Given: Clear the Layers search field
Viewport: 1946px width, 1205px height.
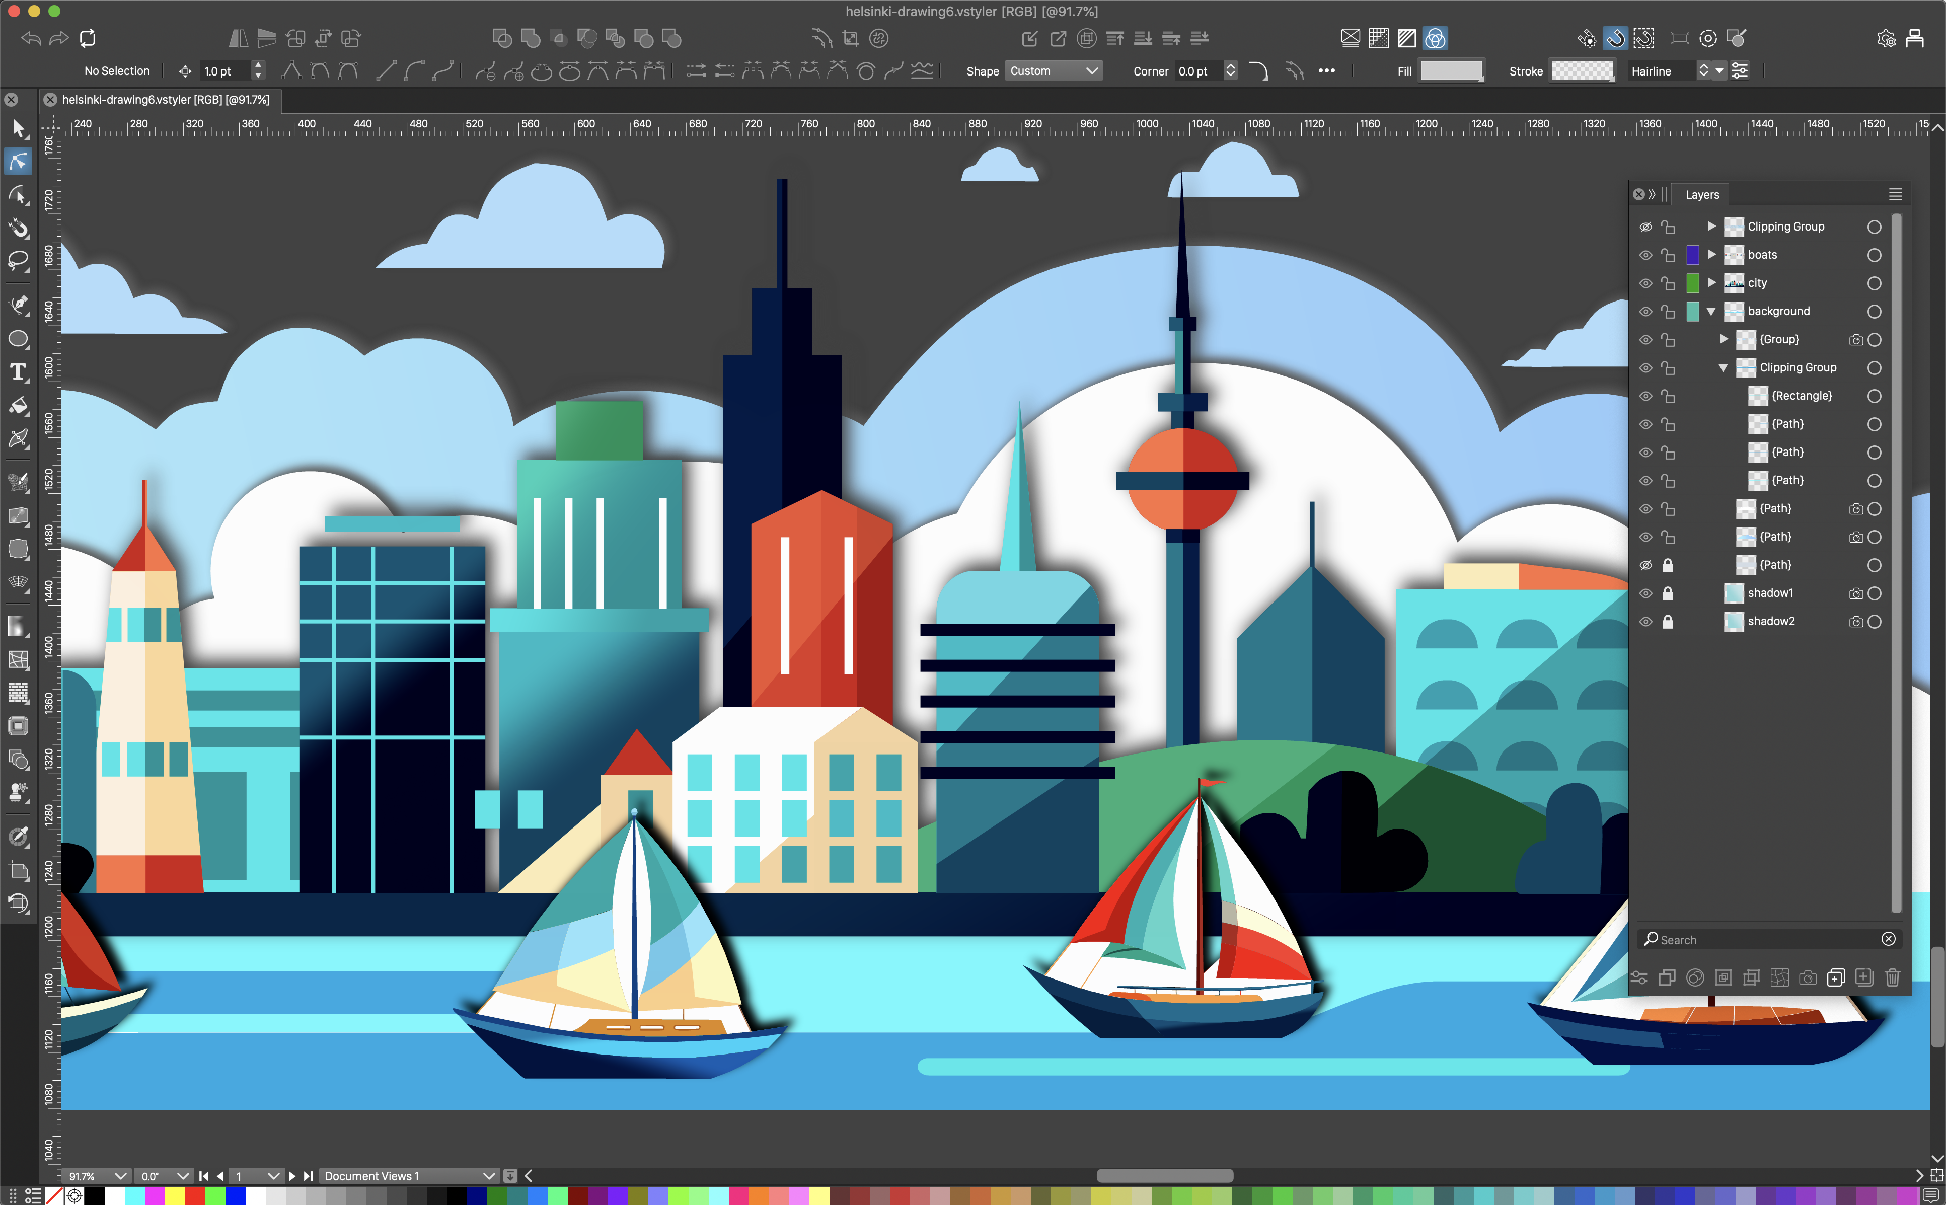Looking at the screenshot, I should coord(1888,939).
